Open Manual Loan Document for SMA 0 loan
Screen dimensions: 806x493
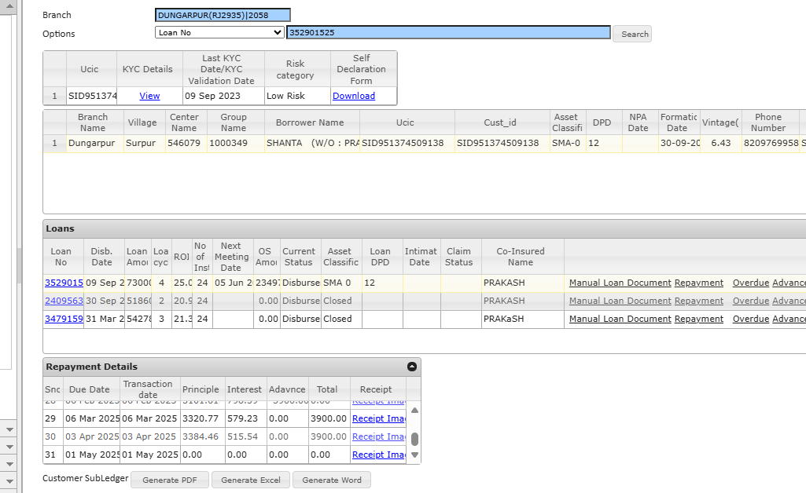620,283
